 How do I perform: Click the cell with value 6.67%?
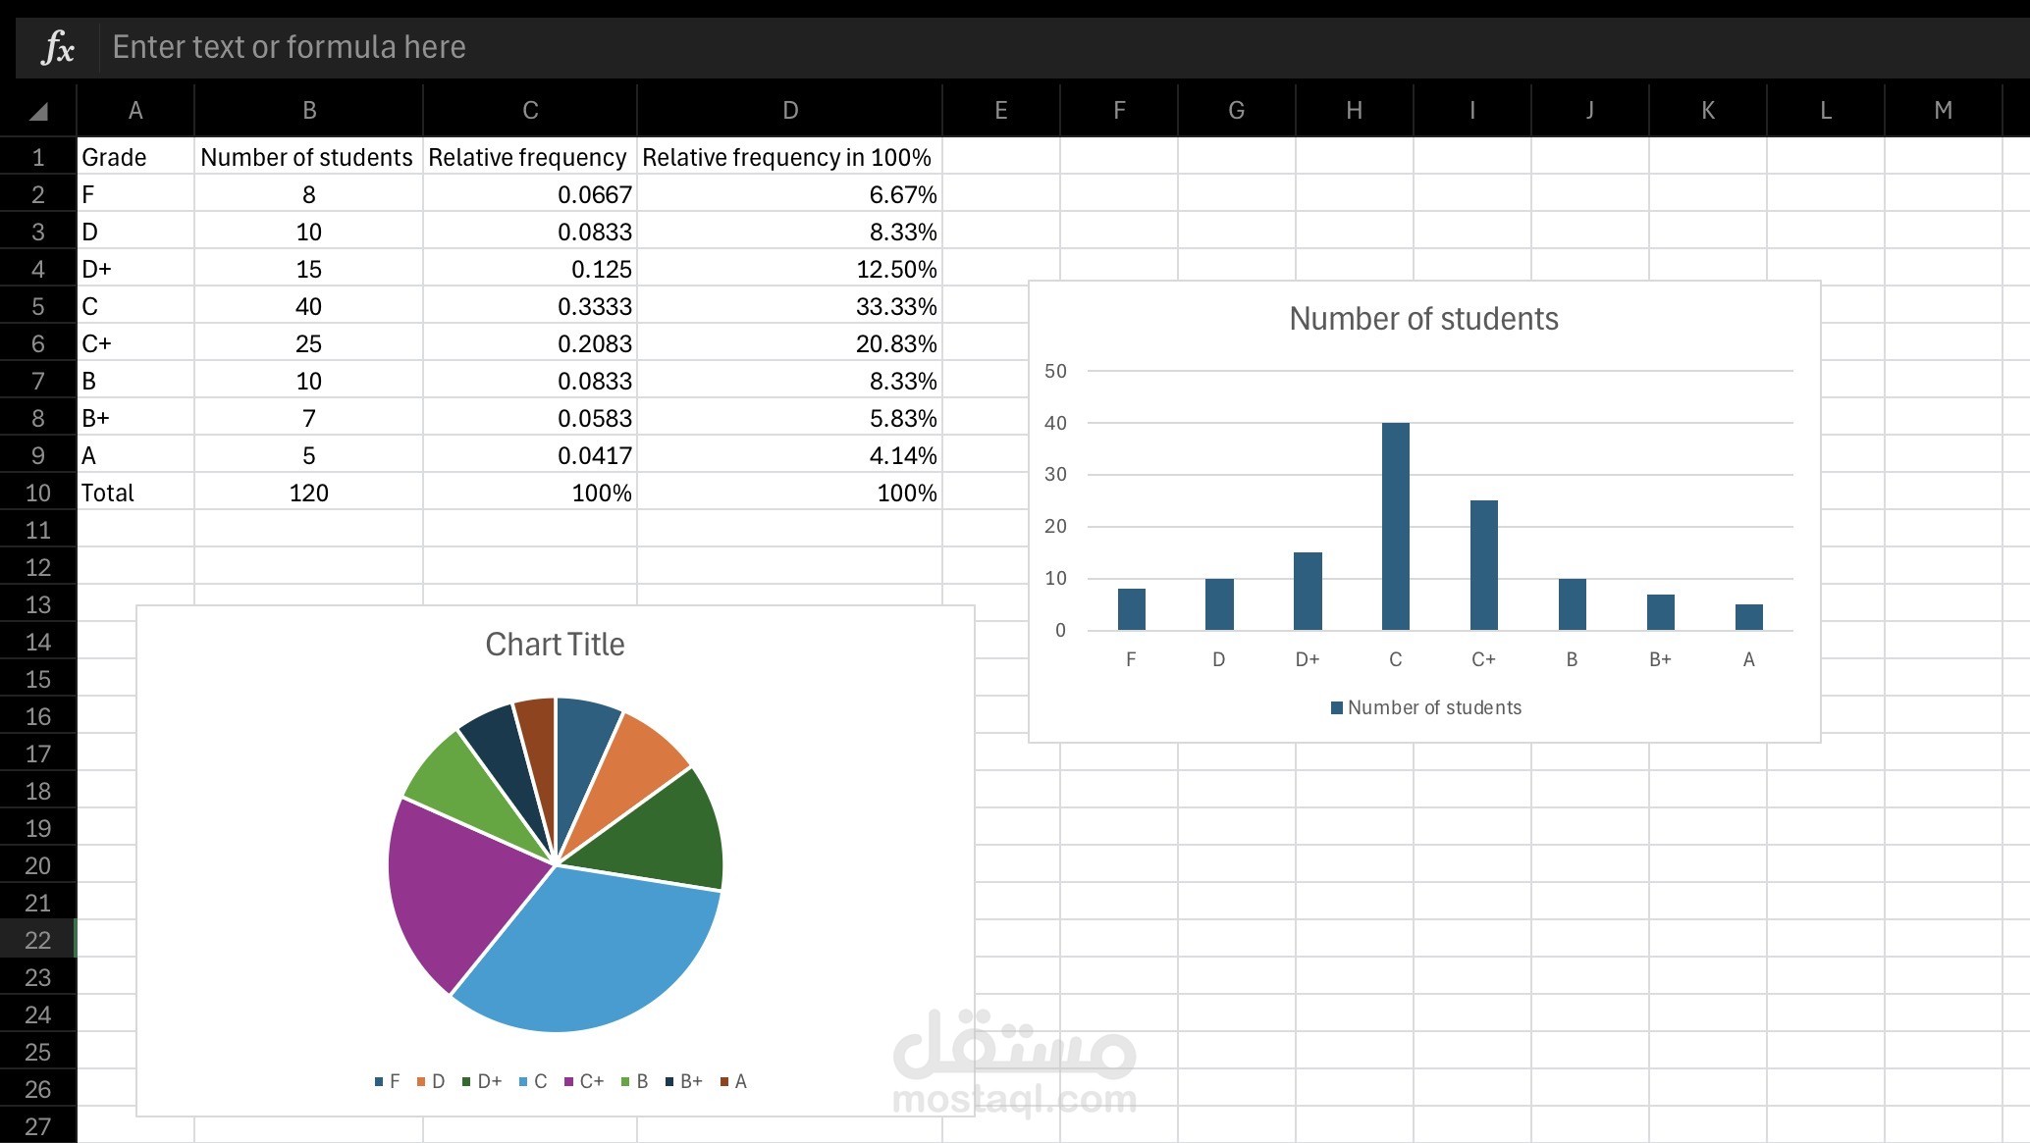pyautogui.click(x=790, y=194)
